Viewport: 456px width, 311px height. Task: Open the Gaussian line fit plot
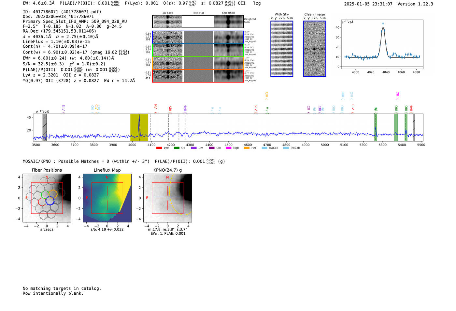coord(382,44)
